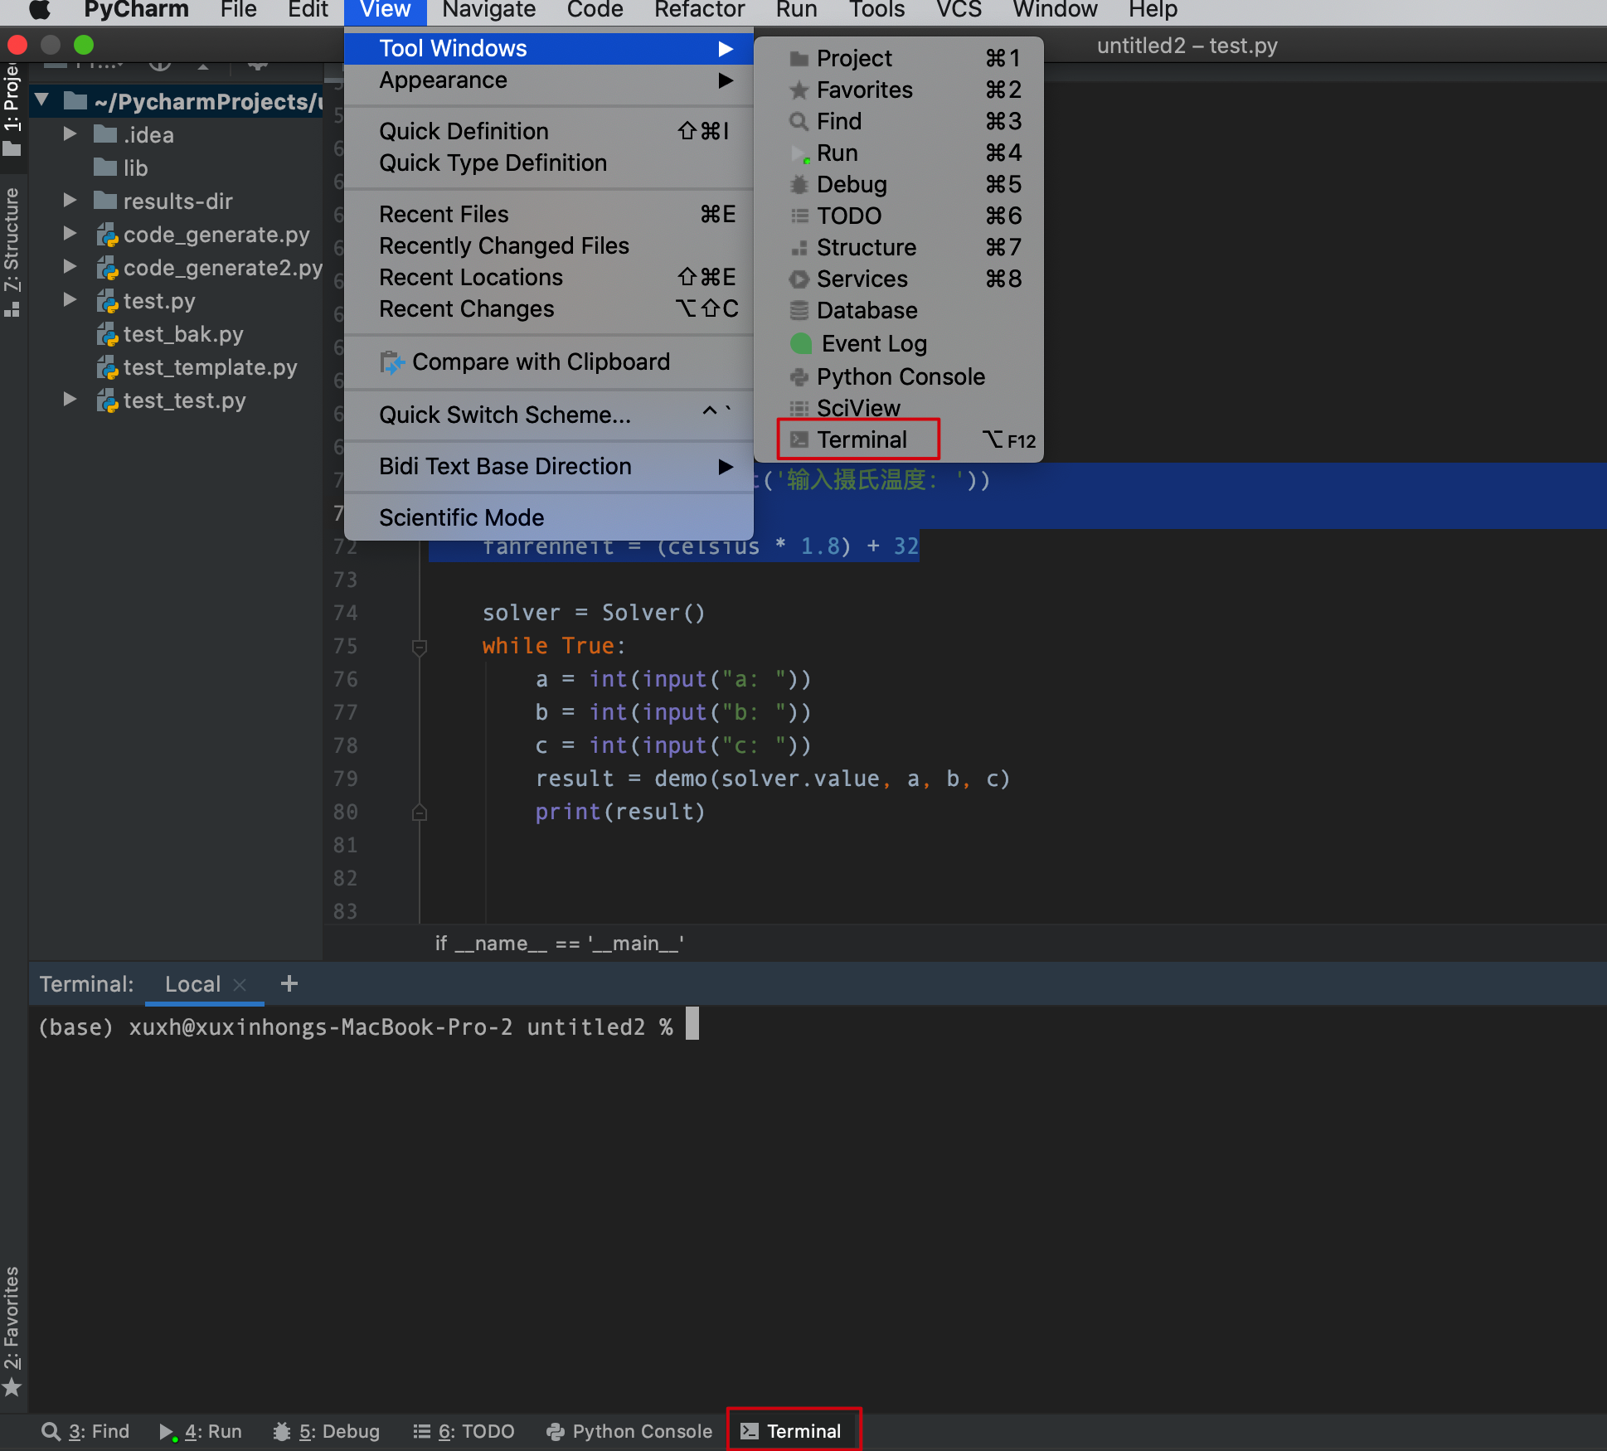Click line number 74 in gutter

(x=345, y=613)
